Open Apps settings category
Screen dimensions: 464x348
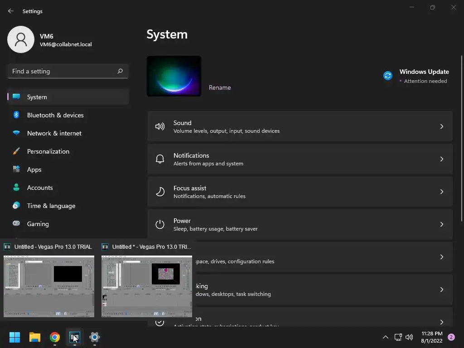(x=68, y=169)
